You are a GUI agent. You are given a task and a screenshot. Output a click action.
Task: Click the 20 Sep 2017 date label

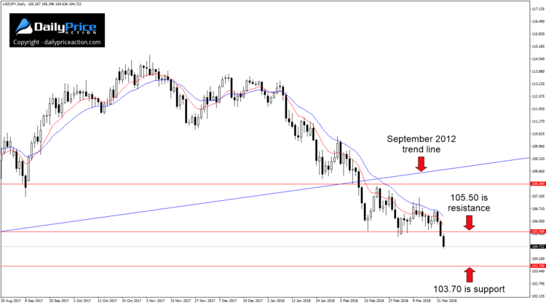(x=59, y=301)
